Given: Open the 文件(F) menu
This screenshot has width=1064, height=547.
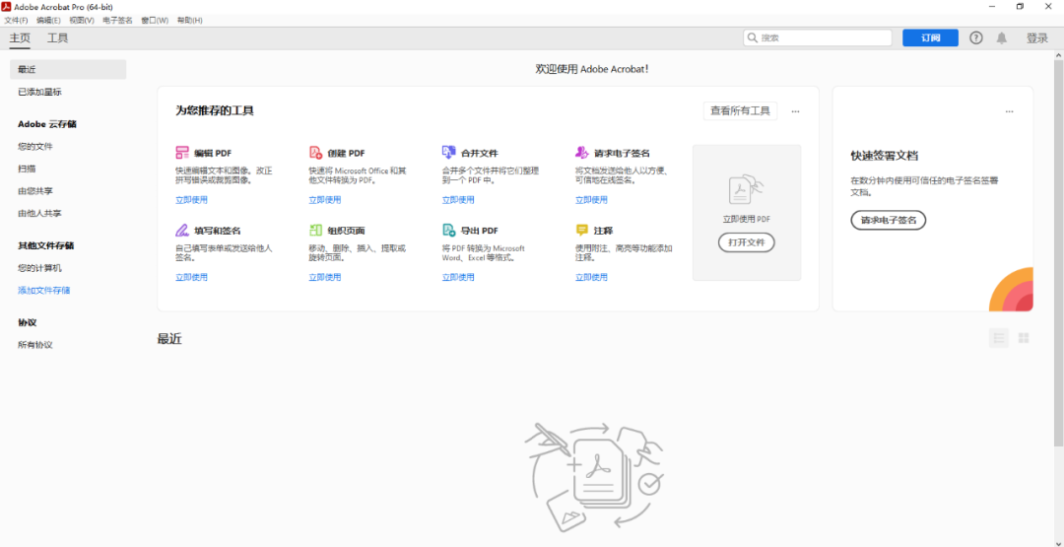Looking at the screenshot, I should [16, 20].
